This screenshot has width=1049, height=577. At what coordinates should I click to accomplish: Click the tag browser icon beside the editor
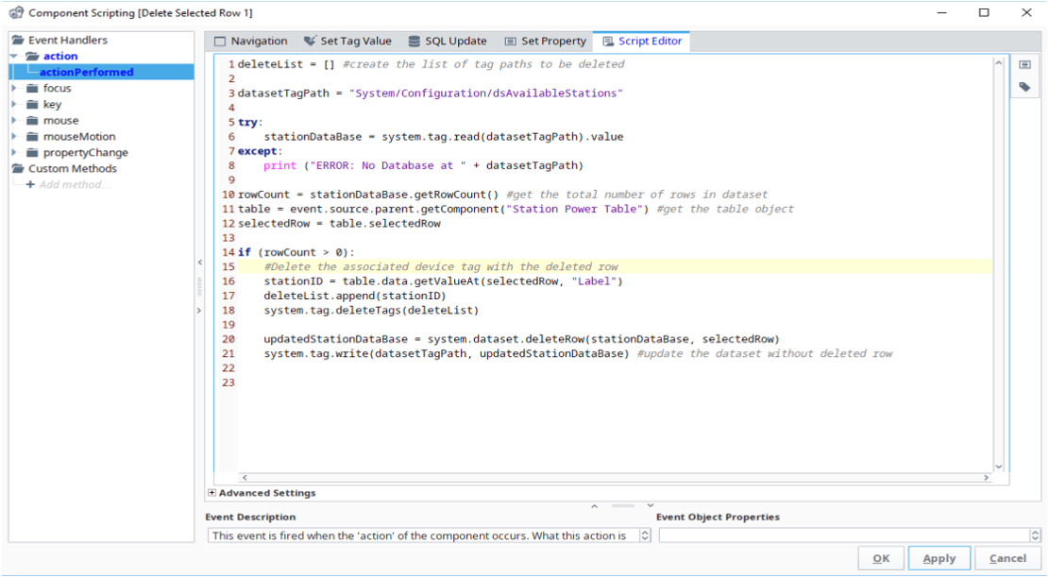tap(1024, 86)
